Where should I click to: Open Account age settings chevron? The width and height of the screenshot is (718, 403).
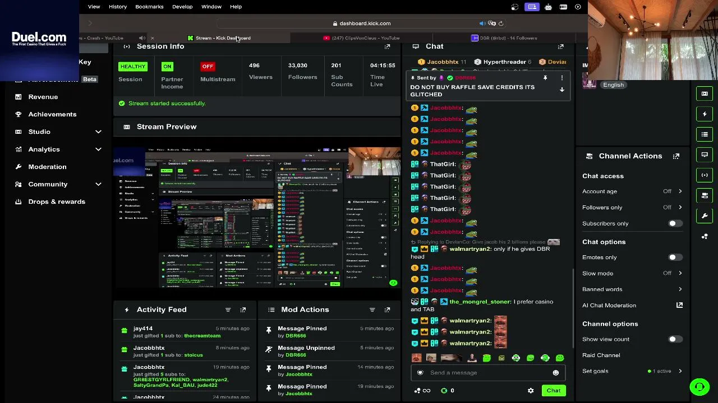pyautogui.click(x=680, y=191)
